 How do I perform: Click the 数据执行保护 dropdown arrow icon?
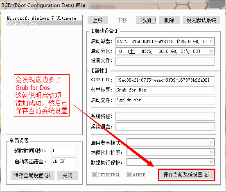click(x=211, y=162)
